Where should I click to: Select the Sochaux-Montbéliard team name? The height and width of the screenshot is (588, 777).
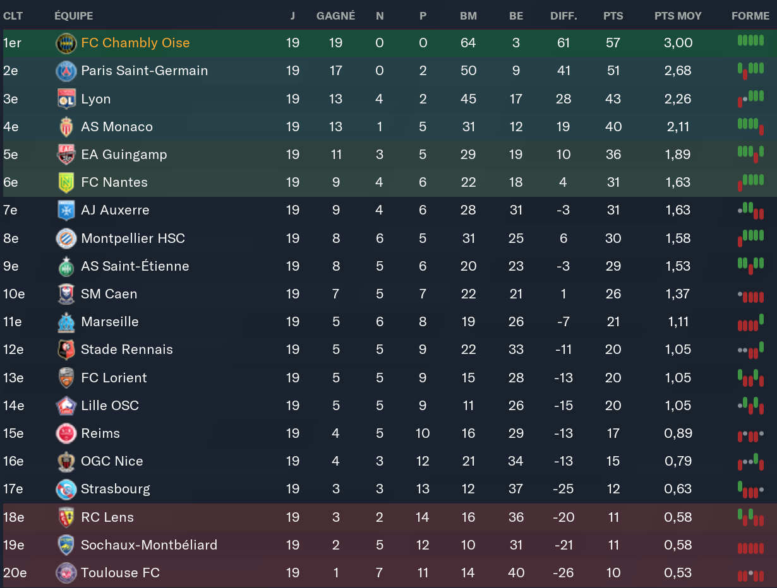[x=148, y=545]
